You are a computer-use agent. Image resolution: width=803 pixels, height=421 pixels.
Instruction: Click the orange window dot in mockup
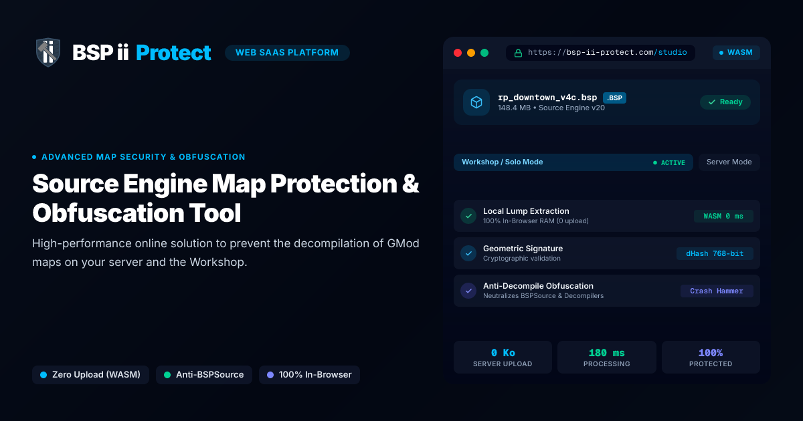click(471, 53)
